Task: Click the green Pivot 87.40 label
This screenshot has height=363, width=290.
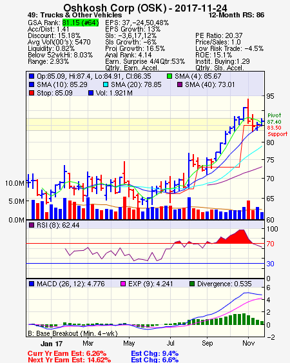Action: (x=275, y=119)
